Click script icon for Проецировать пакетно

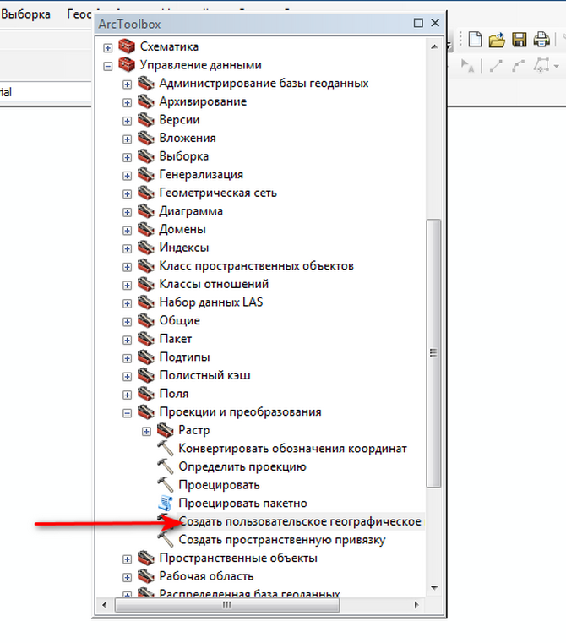(166, 504)
